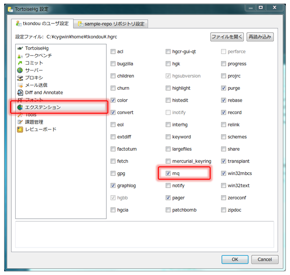Uncheck the graphlog extension
The image size is (290, 275).
pos(113,186)
